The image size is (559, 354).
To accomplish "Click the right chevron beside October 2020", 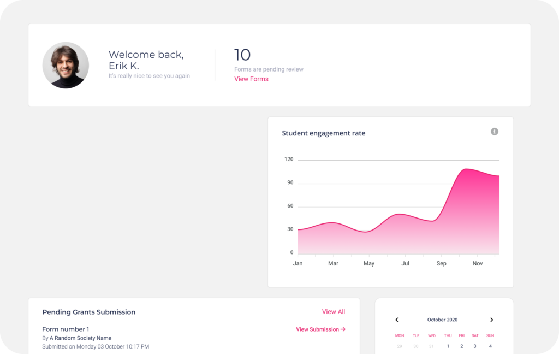I will pyautogui.click(x=491, y=320).
